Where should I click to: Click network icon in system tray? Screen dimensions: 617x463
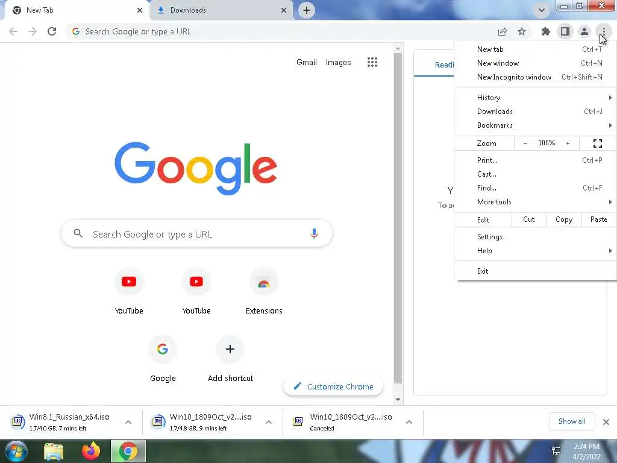[x=556, y=451]
